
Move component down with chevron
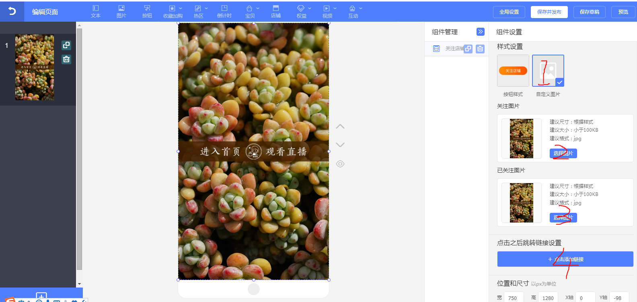tap(340, 145)
